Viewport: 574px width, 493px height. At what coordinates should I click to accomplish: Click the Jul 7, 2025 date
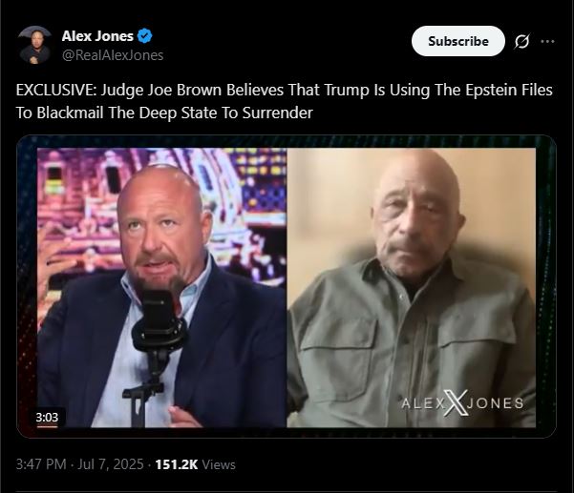coord(111,464)
